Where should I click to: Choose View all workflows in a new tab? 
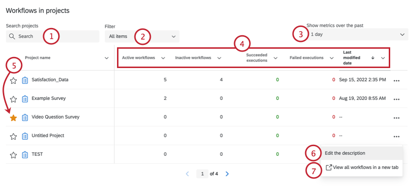362,167
